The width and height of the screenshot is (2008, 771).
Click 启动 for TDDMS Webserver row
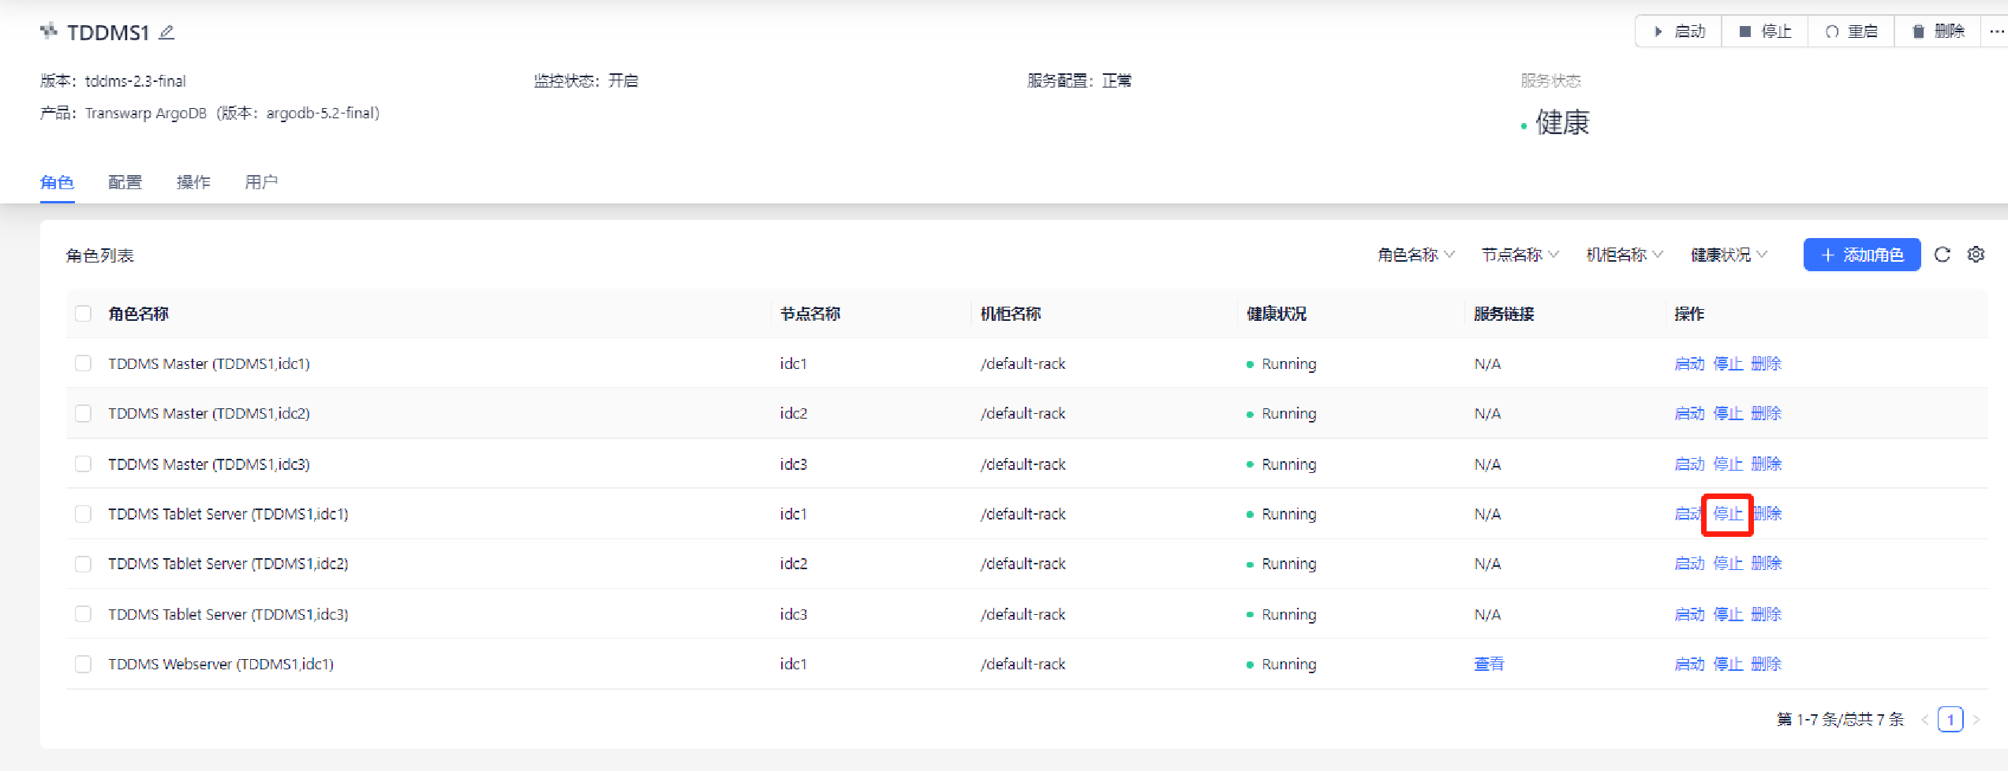pyautogui.click(x=1689, y=664)
